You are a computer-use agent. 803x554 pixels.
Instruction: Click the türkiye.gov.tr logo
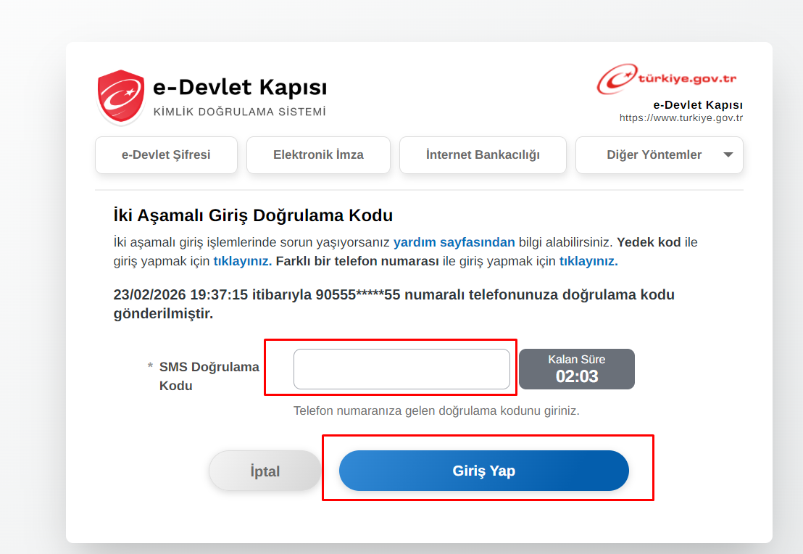pos(667,79)
